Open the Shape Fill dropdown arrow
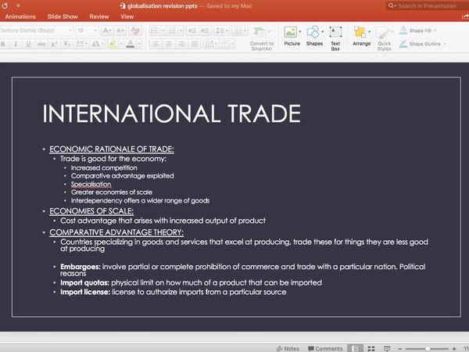The height and width of the screenshot is (352, 469). click(x=435, y=31)
